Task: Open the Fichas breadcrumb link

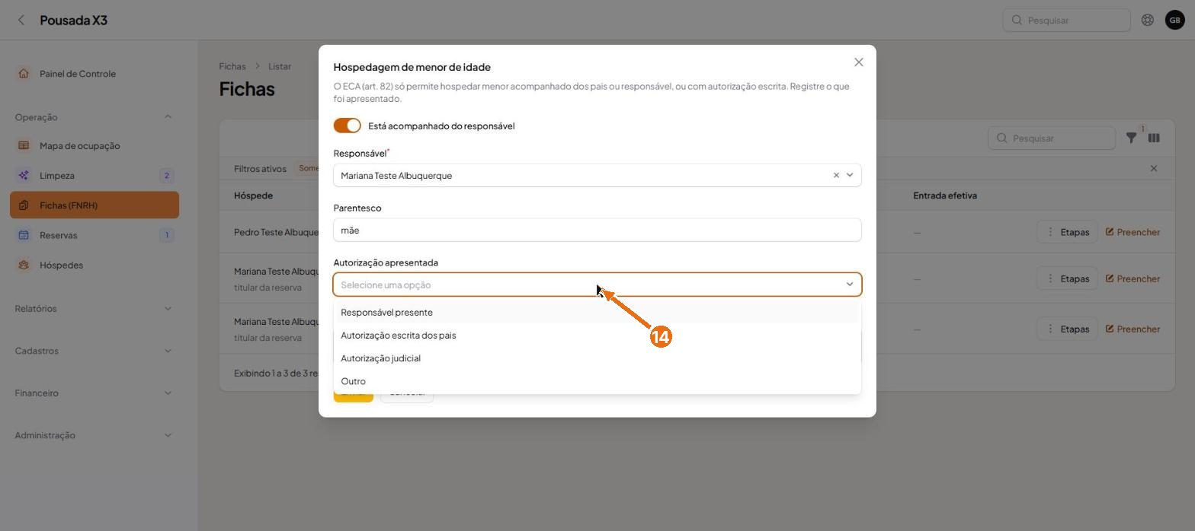Action: point(232,66)
